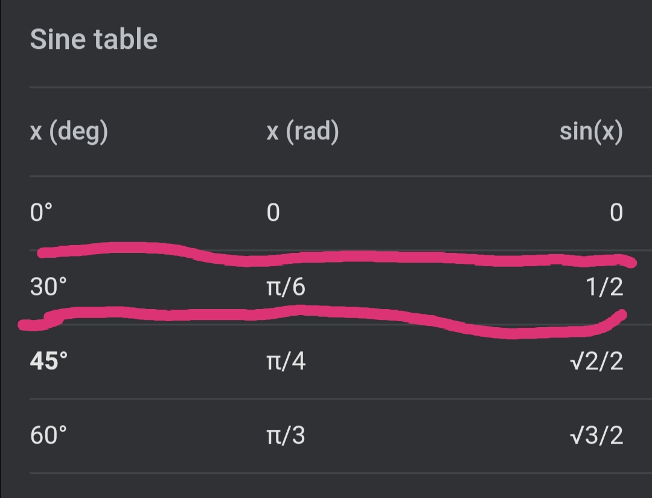The width and height of the screenshot is (652, 498).
Task: Click the 0° degree cell
Action: point(42,213)
